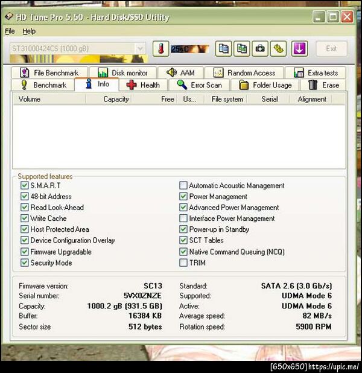Click the thermometer temperature icon
Image resolution: width=362 pixels, height=373 pixels.
pyautogui.click(x=160, y=49)
